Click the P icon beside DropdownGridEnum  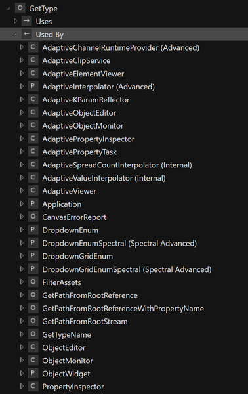click(33, 256)
